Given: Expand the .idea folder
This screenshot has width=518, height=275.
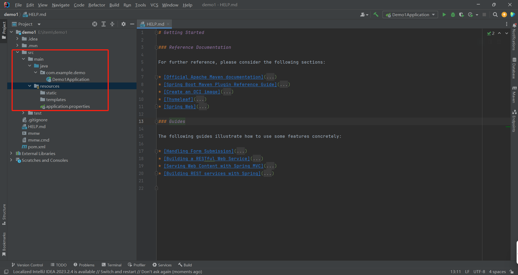Looking at the screenshot, I should (17, 39).
